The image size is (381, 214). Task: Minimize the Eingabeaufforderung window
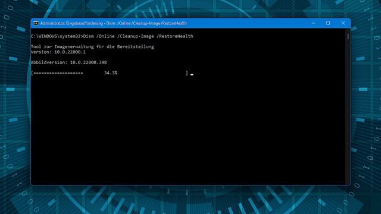pyautogui.click(x=313, y=23)
